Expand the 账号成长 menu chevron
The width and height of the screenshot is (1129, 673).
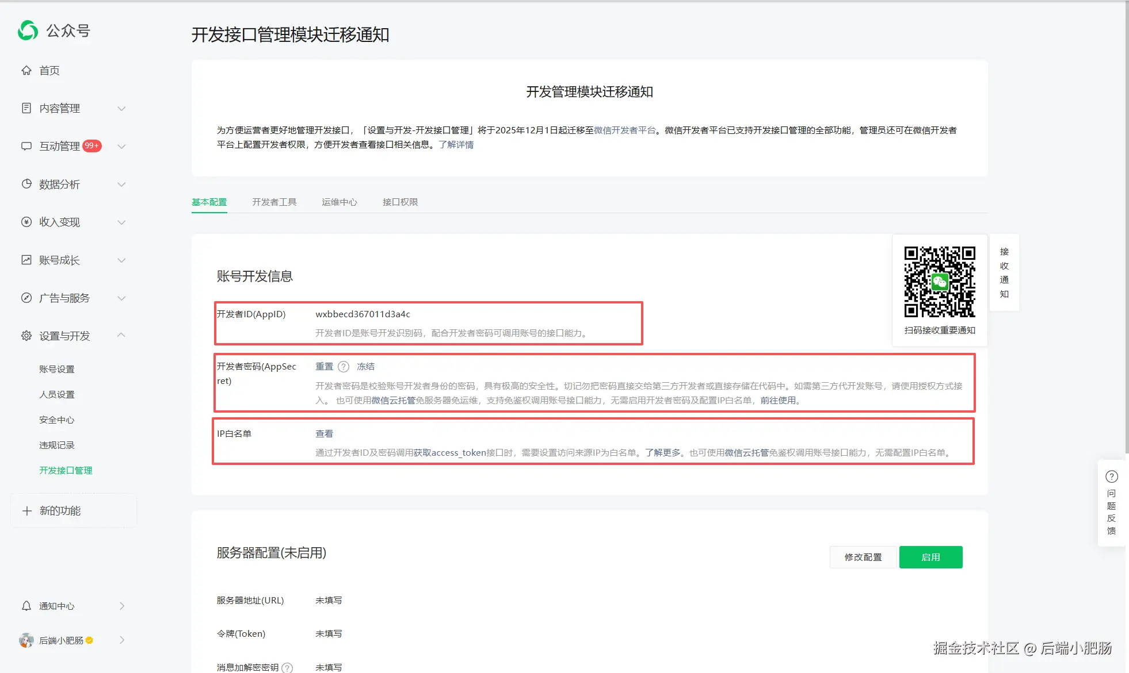point(121,260)
